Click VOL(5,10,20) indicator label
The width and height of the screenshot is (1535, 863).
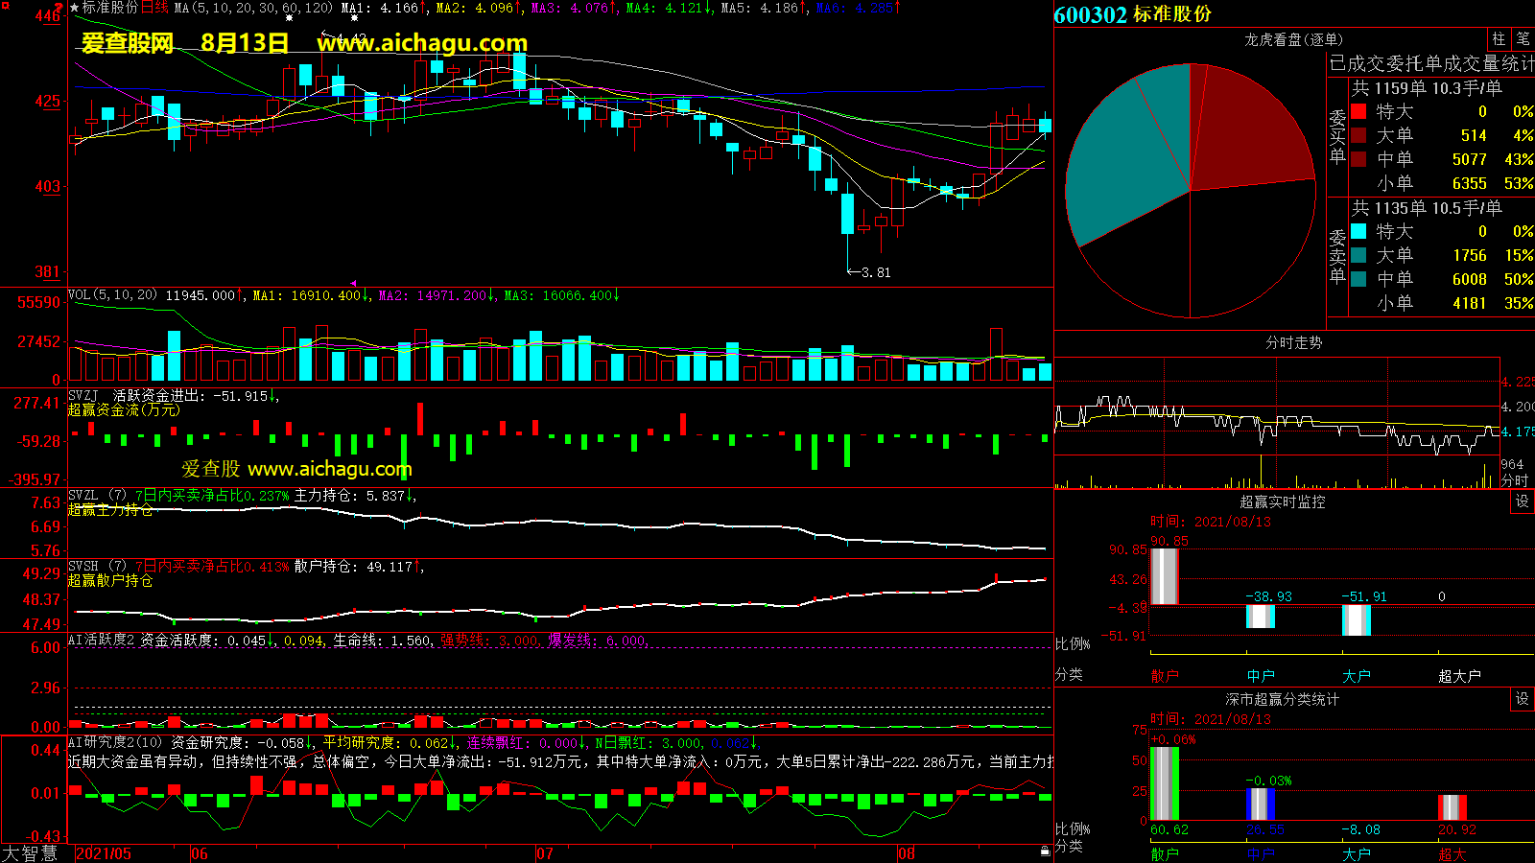pos(112,295)
